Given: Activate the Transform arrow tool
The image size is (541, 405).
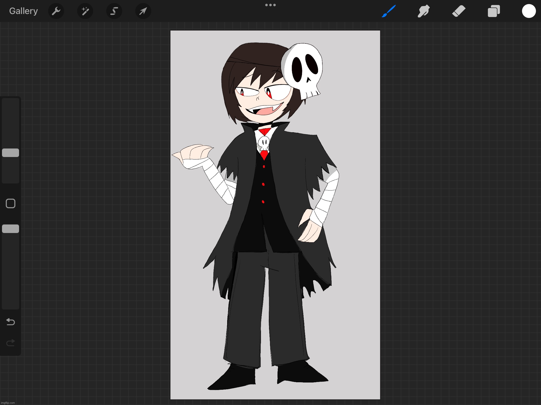Looking at the screenshot, I should (x=143, y=11).
